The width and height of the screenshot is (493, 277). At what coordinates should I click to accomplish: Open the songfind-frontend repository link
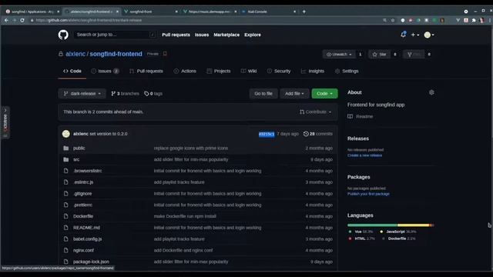tap(116, 54)
